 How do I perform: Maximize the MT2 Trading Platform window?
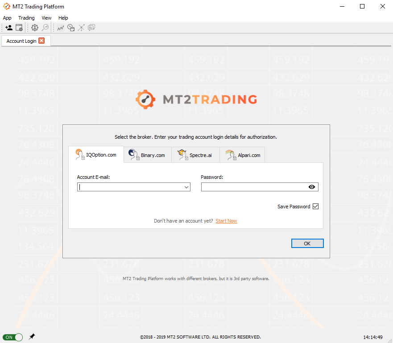click(x=362, y=7)
